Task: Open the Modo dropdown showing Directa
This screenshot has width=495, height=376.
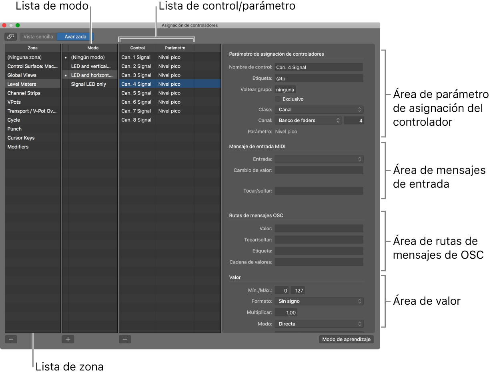Action: tap(319, 324)
